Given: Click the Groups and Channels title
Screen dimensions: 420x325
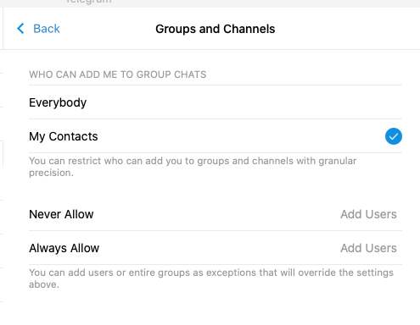Looking at the screenshot, I should [x=216, y=29].
